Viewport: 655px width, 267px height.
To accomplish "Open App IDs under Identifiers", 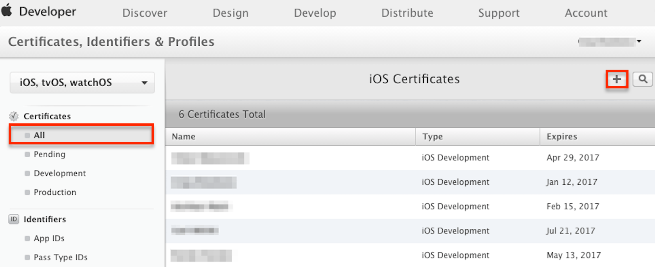I will (x=49, y=238).
